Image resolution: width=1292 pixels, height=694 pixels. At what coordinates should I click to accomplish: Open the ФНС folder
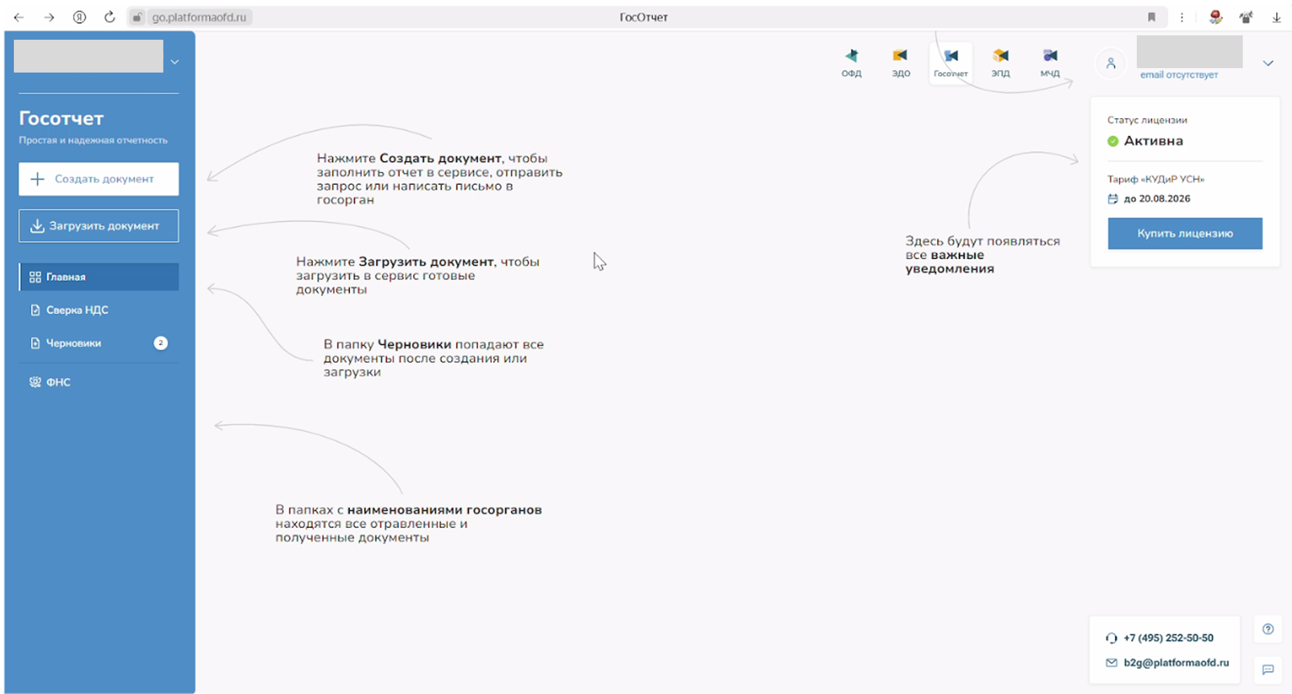[x=58, y=382]
